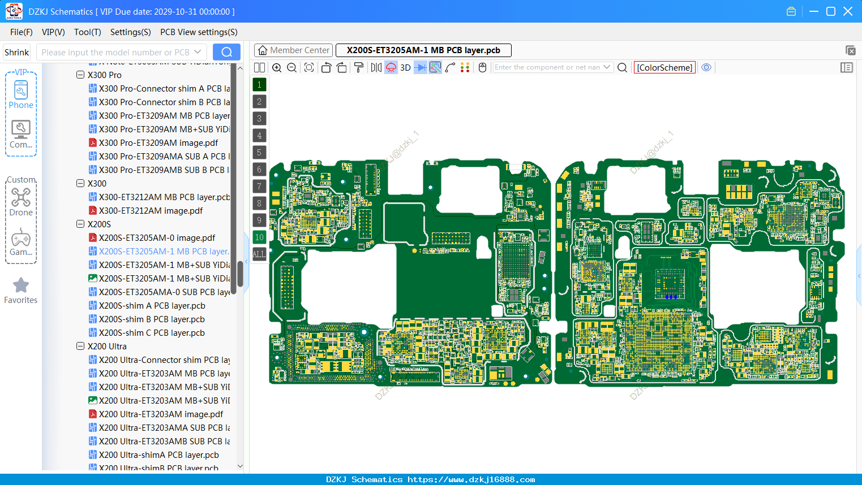Open the PCB View settings(S) menu
The width and height of the screenshot is (862, 485).
[199, 32]
